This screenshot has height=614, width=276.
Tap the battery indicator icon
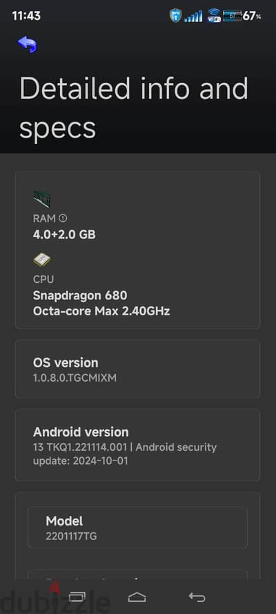tap(233, 16)
